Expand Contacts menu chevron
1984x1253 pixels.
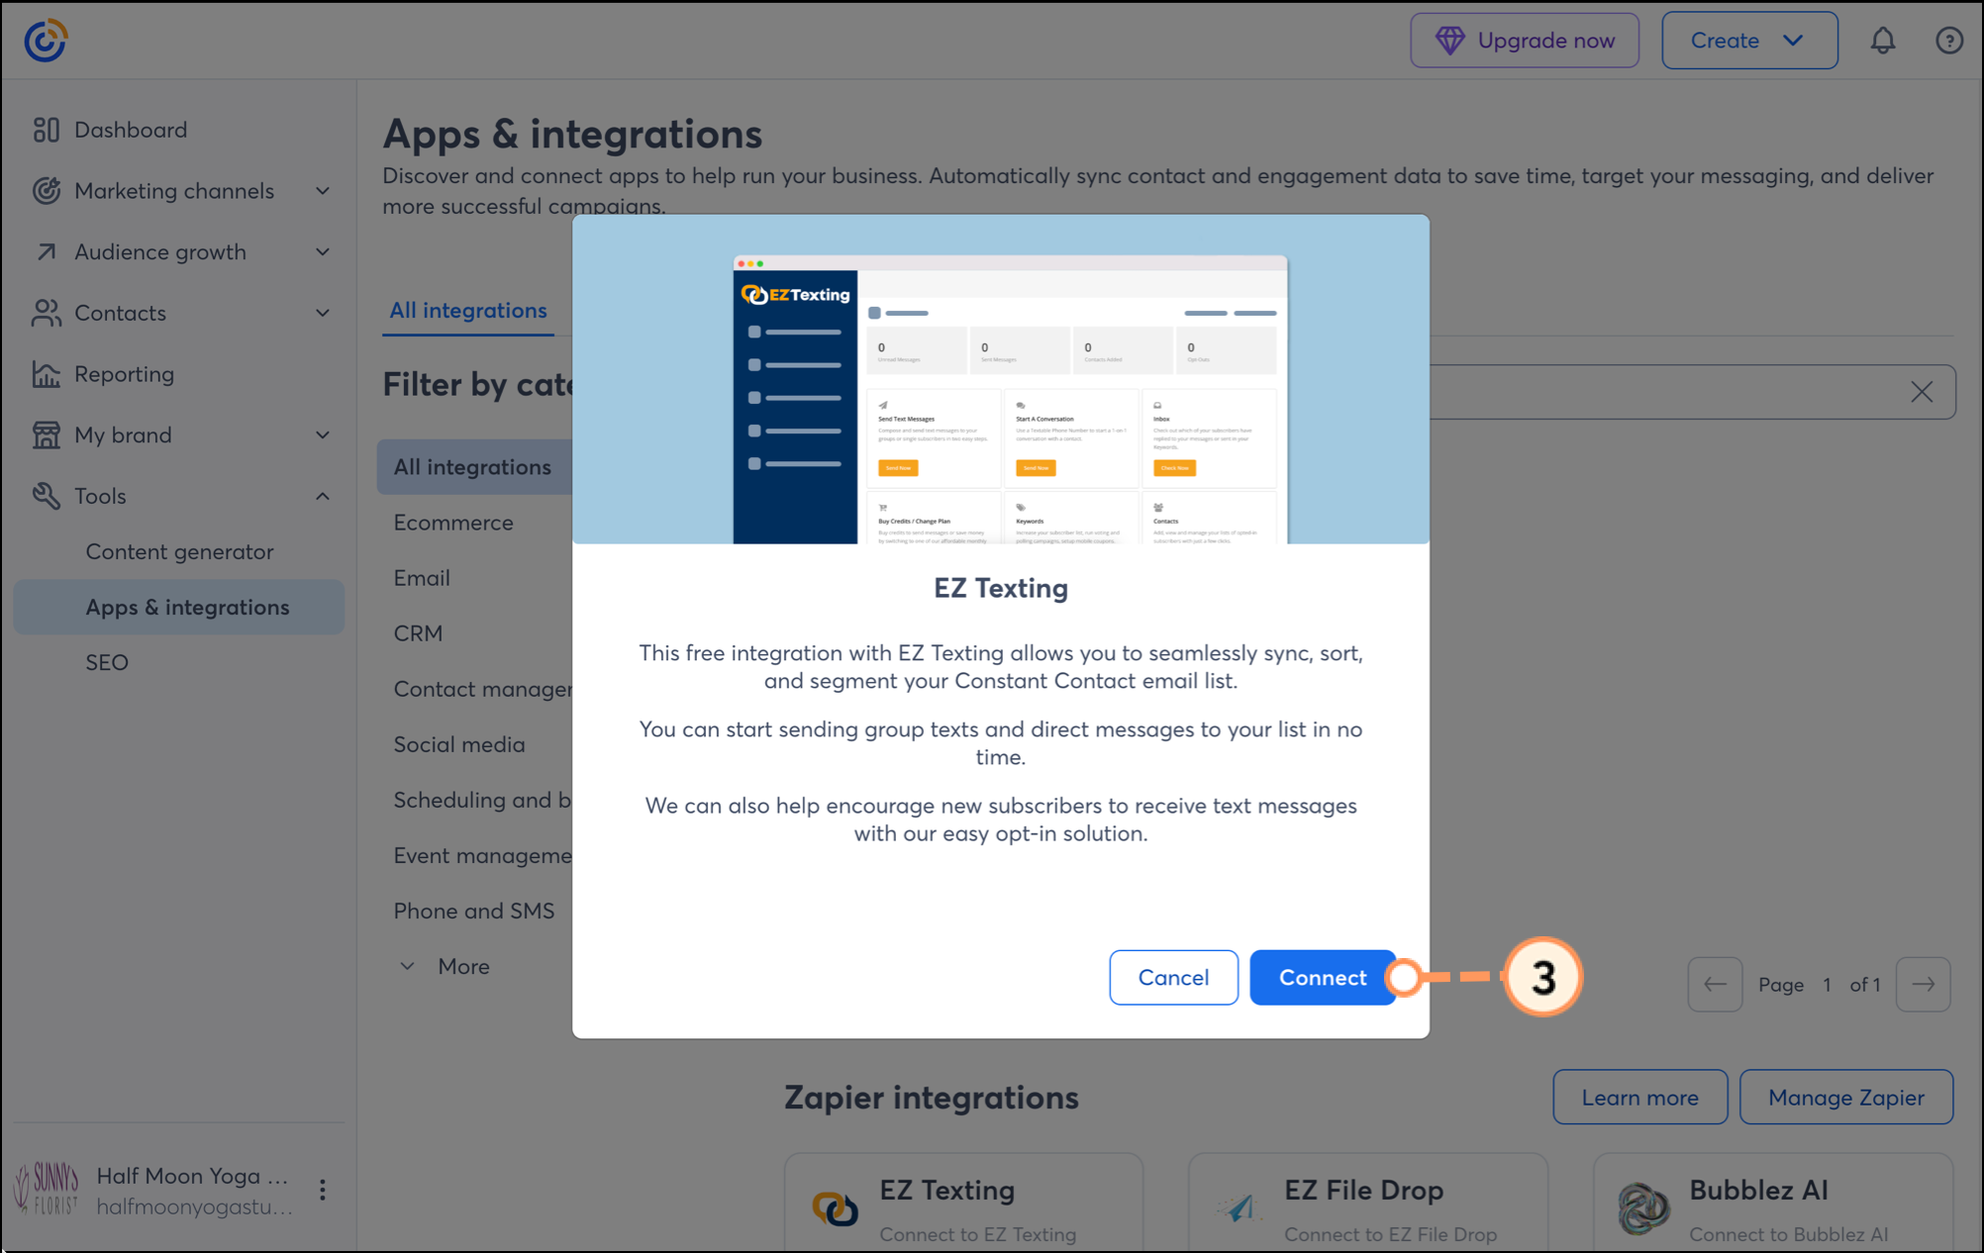[x=323, y=313]
